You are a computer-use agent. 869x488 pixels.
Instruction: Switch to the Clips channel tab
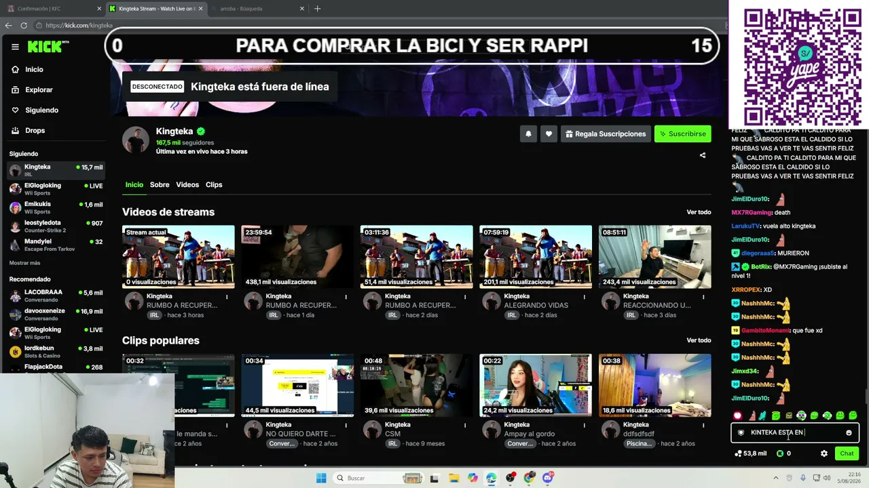coord(214,184)
